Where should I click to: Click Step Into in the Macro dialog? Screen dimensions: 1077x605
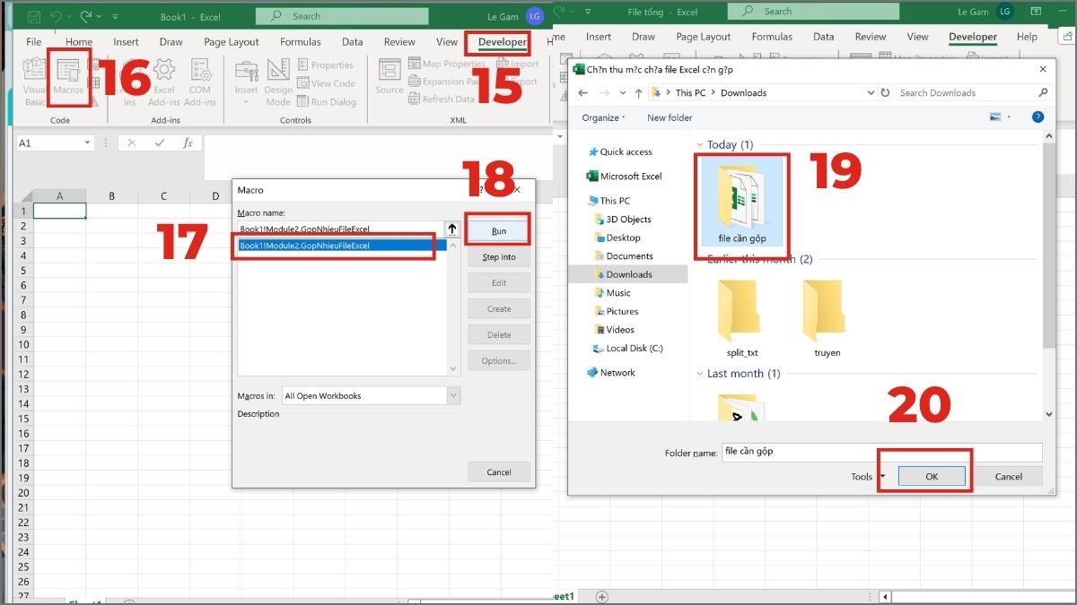499,257
